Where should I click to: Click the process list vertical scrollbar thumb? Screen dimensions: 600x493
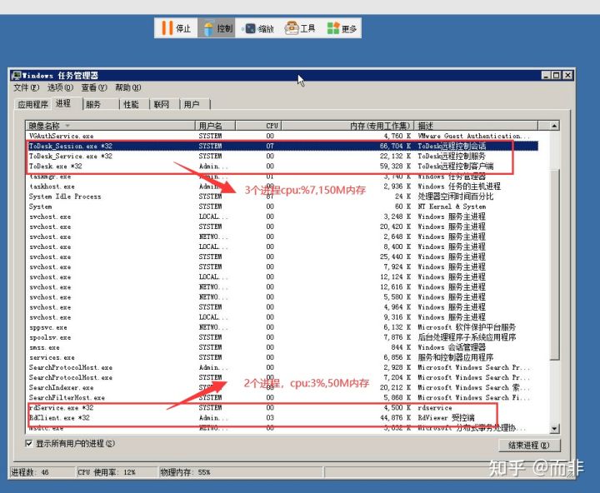[x=554, y=264]
